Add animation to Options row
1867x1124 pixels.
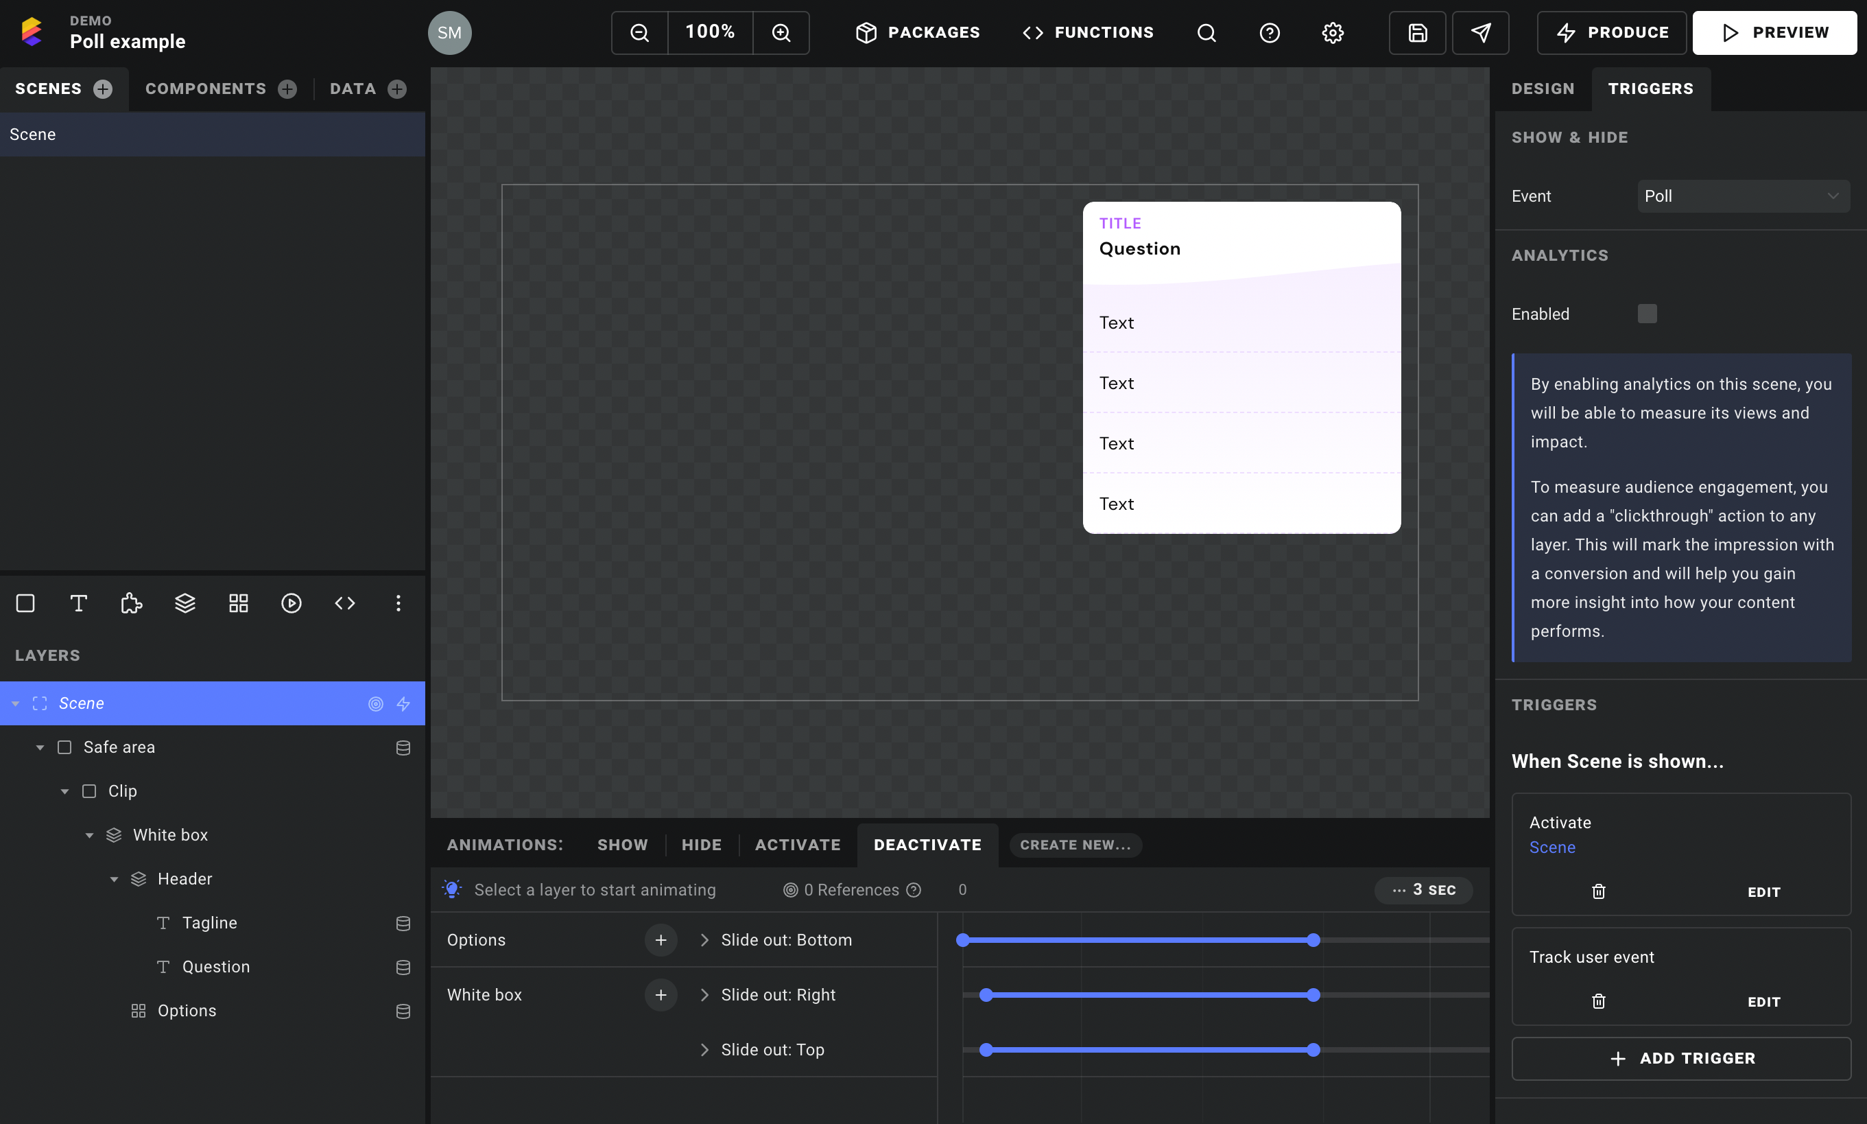tap(661, 940)
